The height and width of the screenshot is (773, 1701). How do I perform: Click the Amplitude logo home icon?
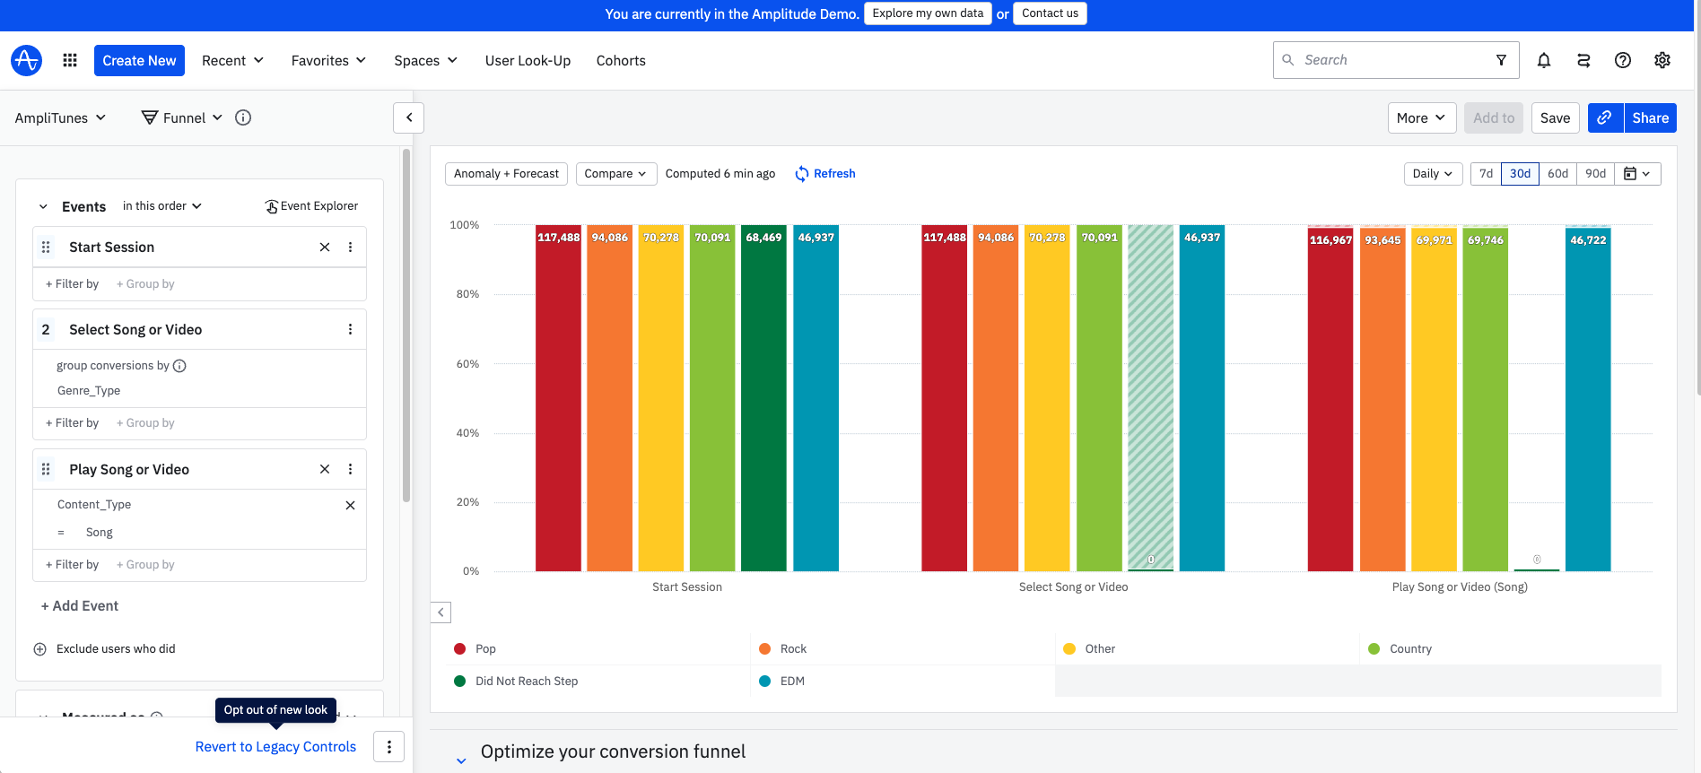pyautogui.click(x=26, y=60)
